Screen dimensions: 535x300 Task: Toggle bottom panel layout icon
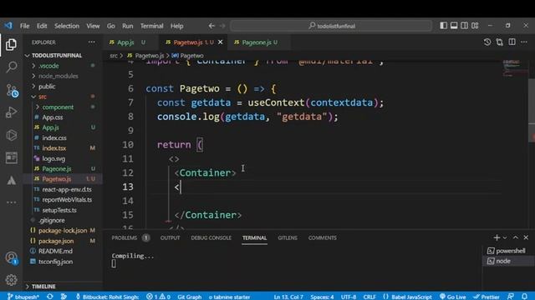pos(454,26)
